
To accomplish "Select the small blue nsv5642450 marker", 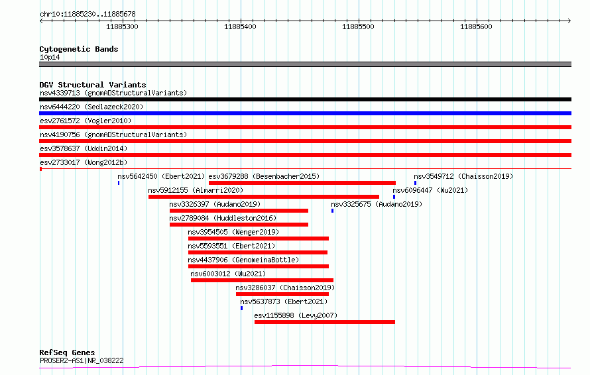I will pos(119,183).
